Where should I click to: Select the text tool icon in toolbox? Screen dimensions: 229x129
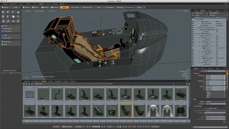pyautogui.click(x=18, y=16)
